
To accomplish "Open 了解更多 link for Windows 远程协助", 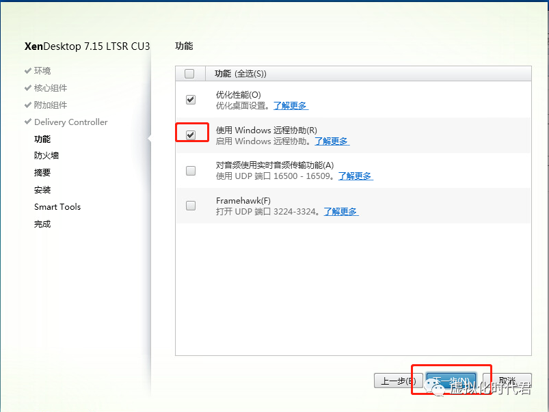I will point(332,141).
